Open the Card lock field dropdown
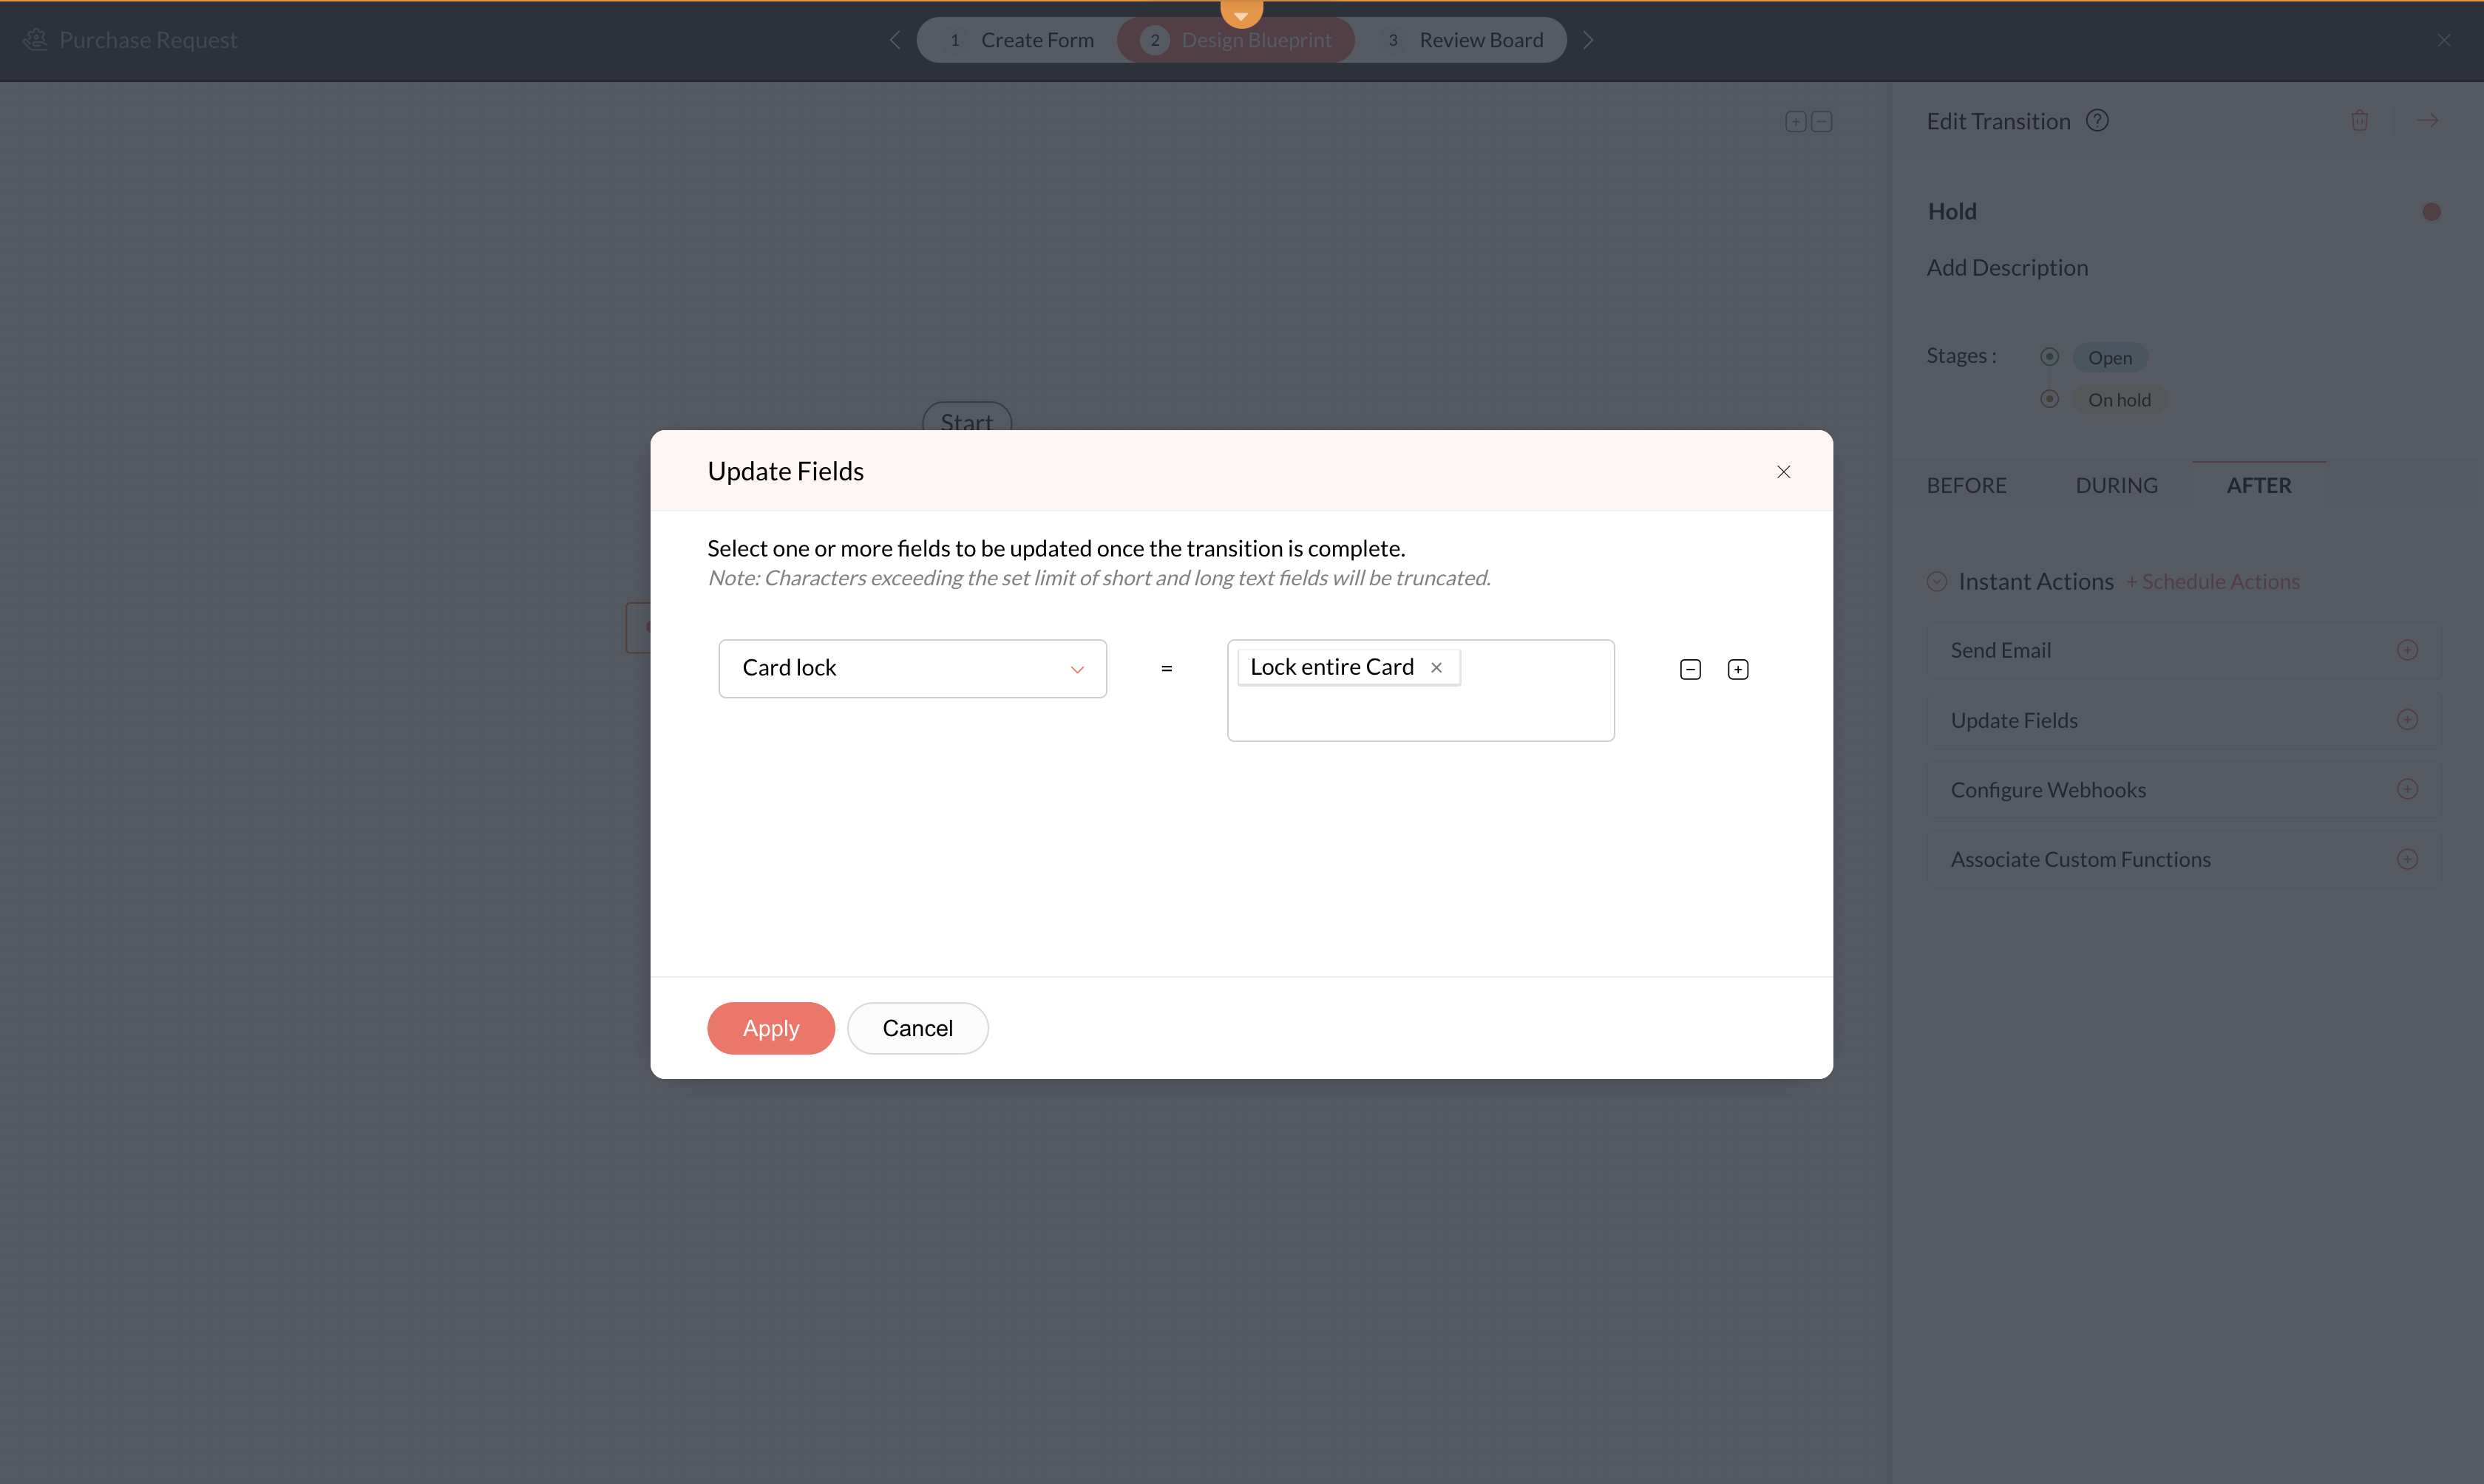This screenshot has height=1484, width=2484. tap(912, 668)
